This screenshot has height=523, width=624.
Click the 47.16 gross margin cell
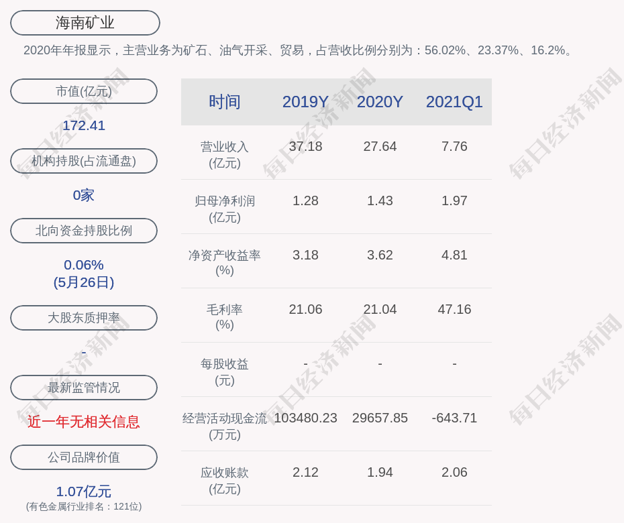click(454, 309)
